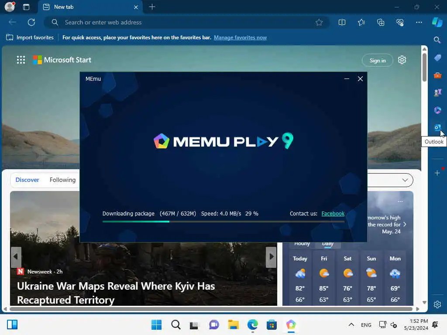Open the Facebook contact link
447x335 pixels.
pos(333,214)
